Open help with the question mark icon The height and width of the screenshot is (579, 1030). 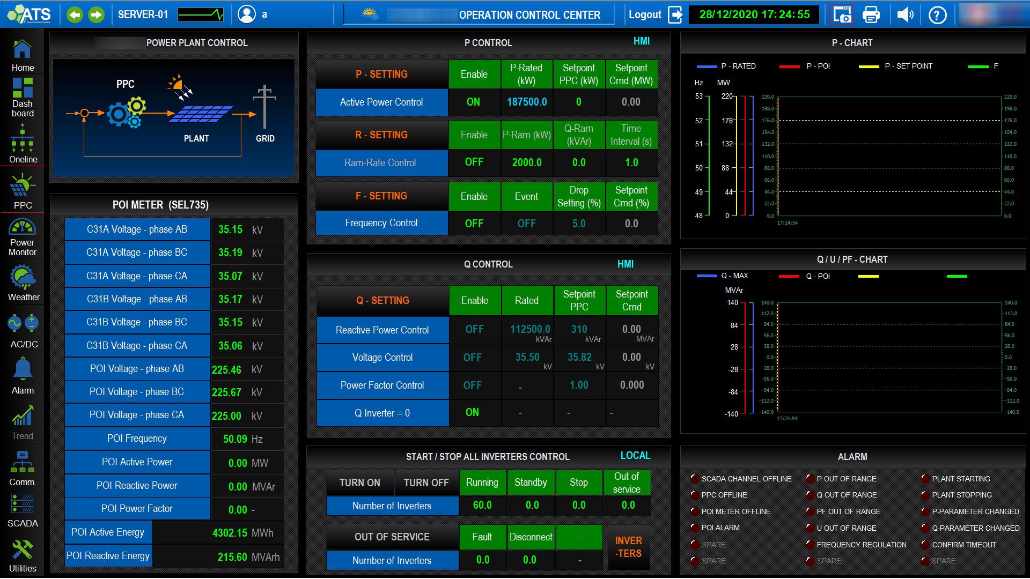(x=937, y=14)
